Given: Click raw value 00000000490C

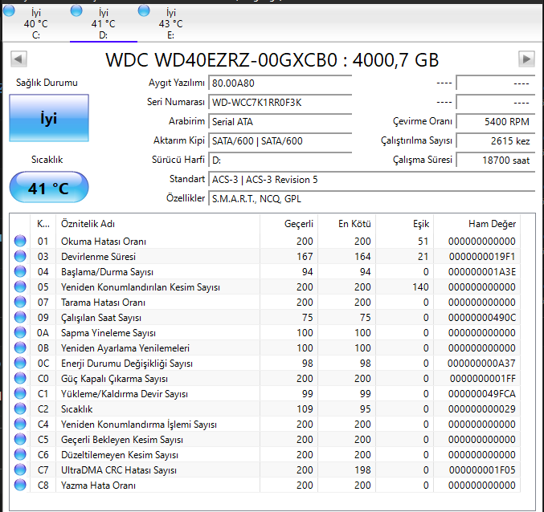Looking at the screenshot, I should (x=482, y=318).
